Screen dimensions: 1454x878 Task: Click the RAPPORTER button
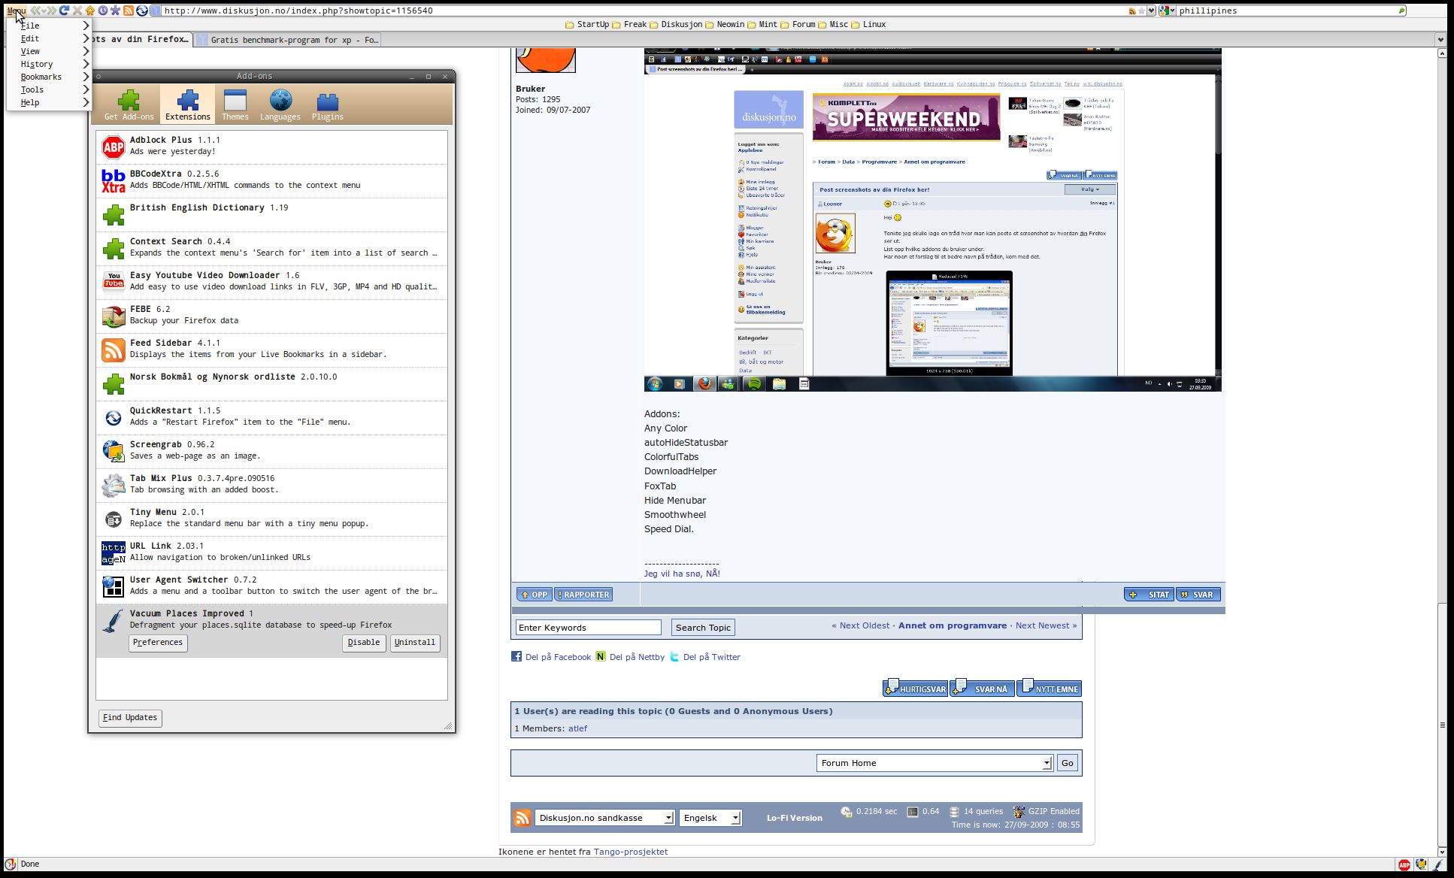(x=583, y=595)
